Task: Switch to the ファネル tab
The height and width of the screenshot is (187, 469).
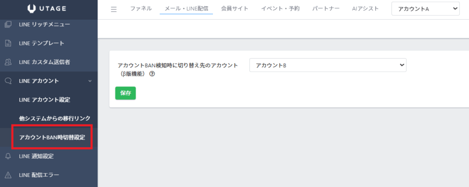Action: (141, 9)
